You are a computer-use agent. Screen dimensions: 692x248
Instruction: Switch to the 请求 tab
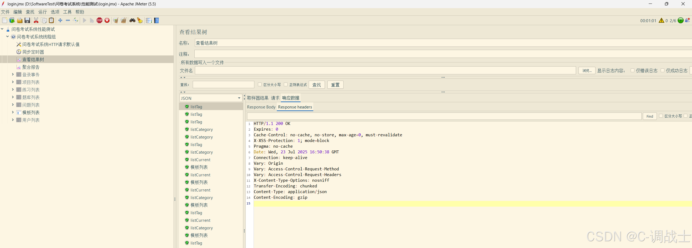275,98
